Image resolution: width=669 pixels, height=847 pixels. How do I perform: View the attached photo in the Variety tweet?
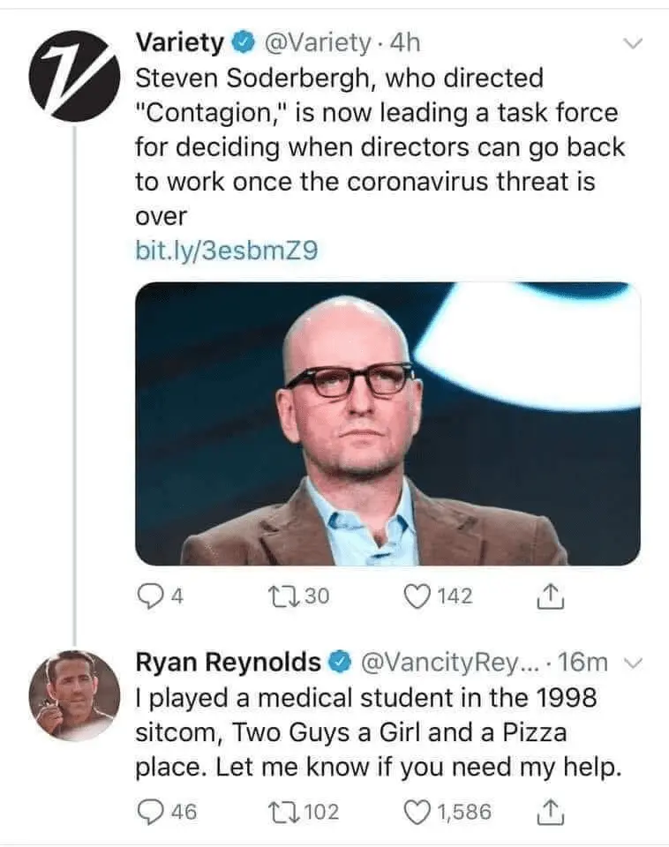[x=387, y=423]
